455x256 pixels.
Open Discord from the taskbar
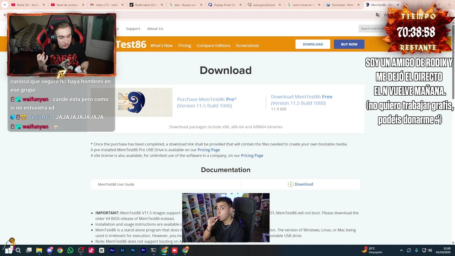click(x=49, y=250)
